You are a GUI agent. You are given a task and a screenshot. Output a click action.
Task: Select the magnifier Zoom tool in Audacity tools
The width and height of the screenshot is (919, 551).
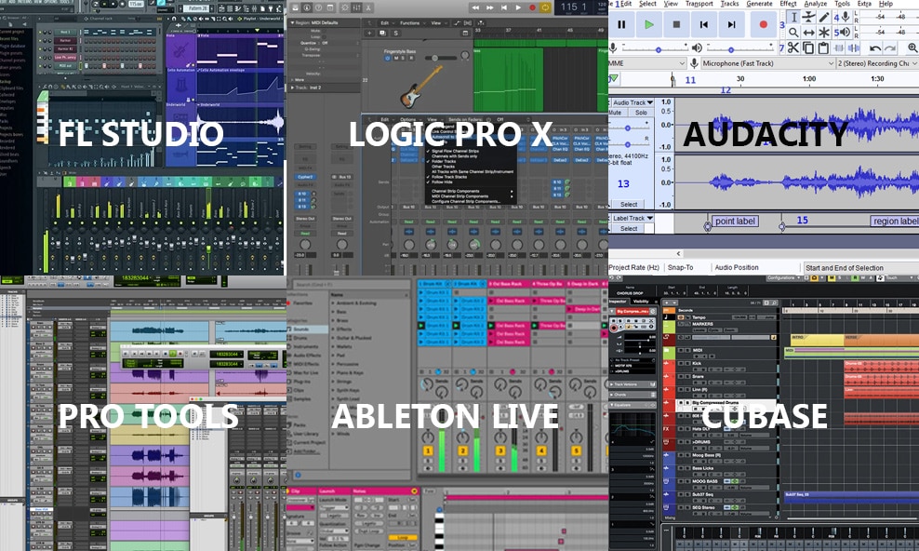pyautogui.click(x=794, y=33)
